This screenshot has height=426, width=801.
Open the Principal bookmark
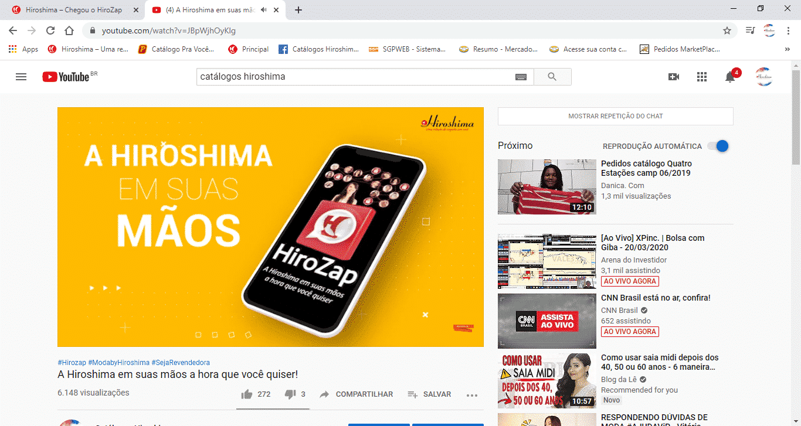249,49
